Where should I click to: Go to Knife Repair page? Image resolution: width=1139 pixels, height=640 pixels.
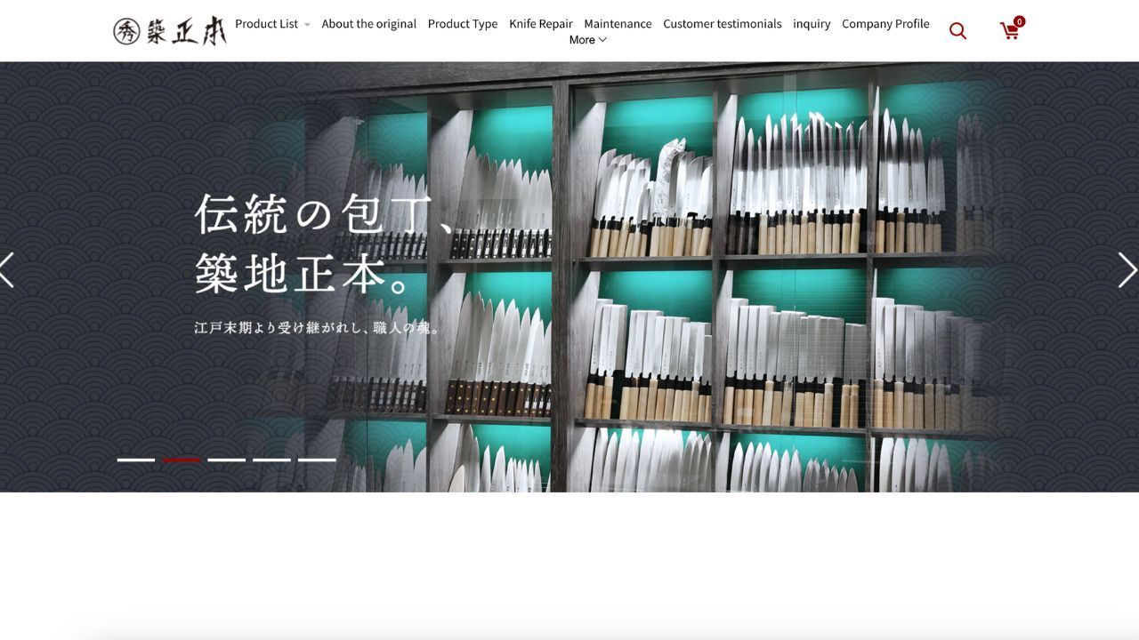coord(541,24)
